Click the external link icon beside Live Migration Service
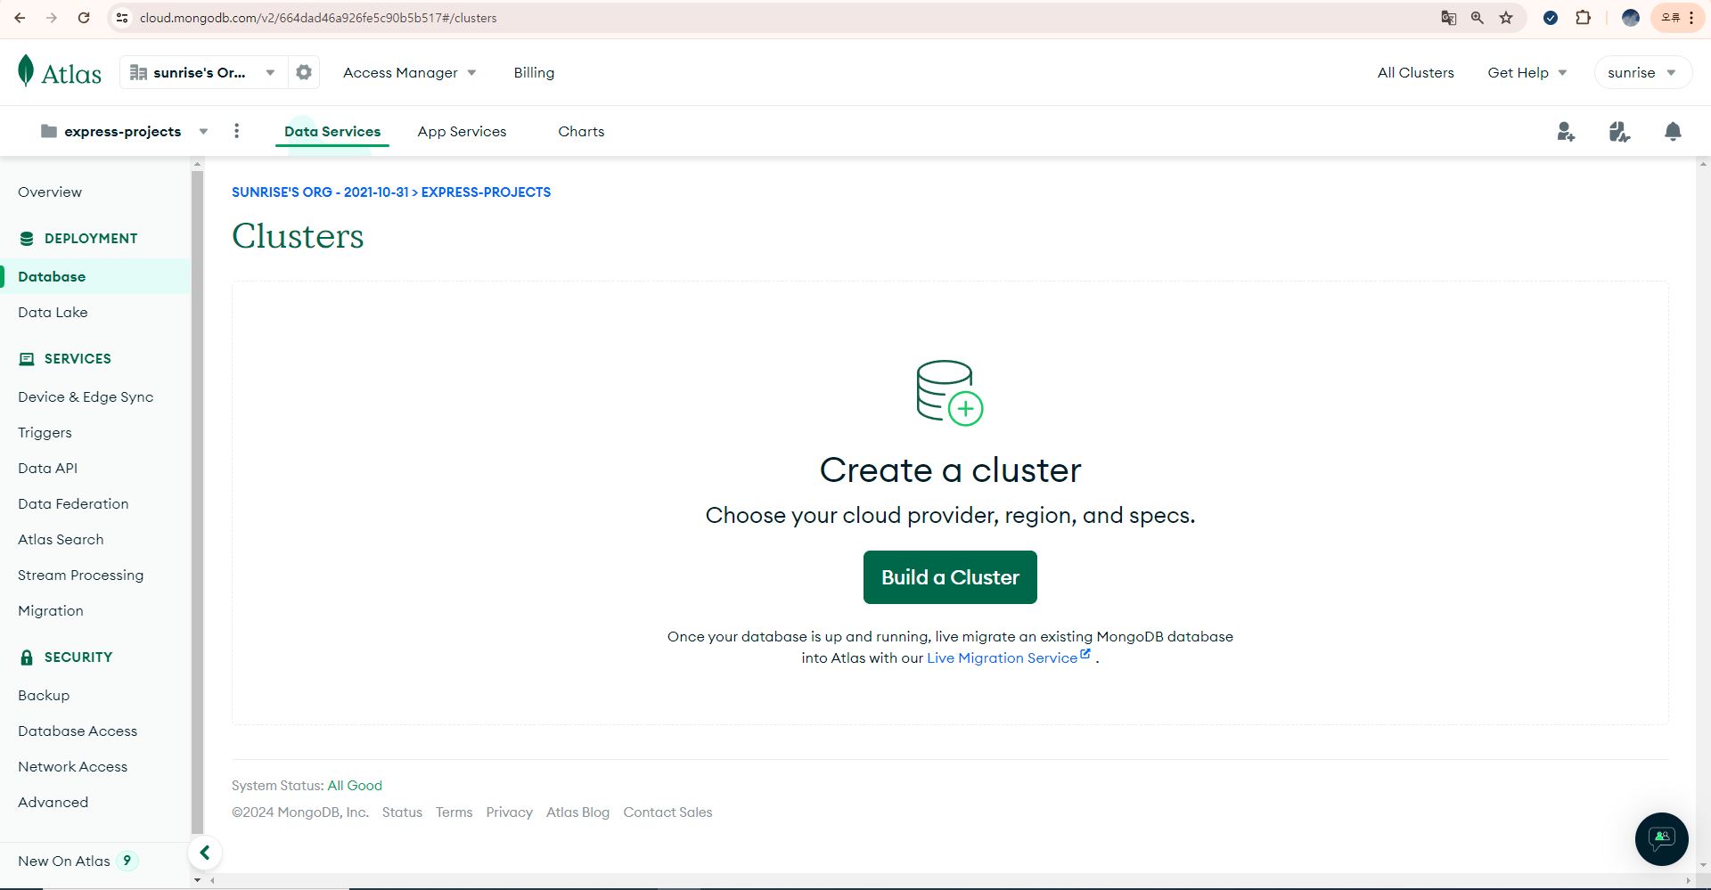Image resolution: width=1711 pixels, height=890 pixels. (1085, 654)
